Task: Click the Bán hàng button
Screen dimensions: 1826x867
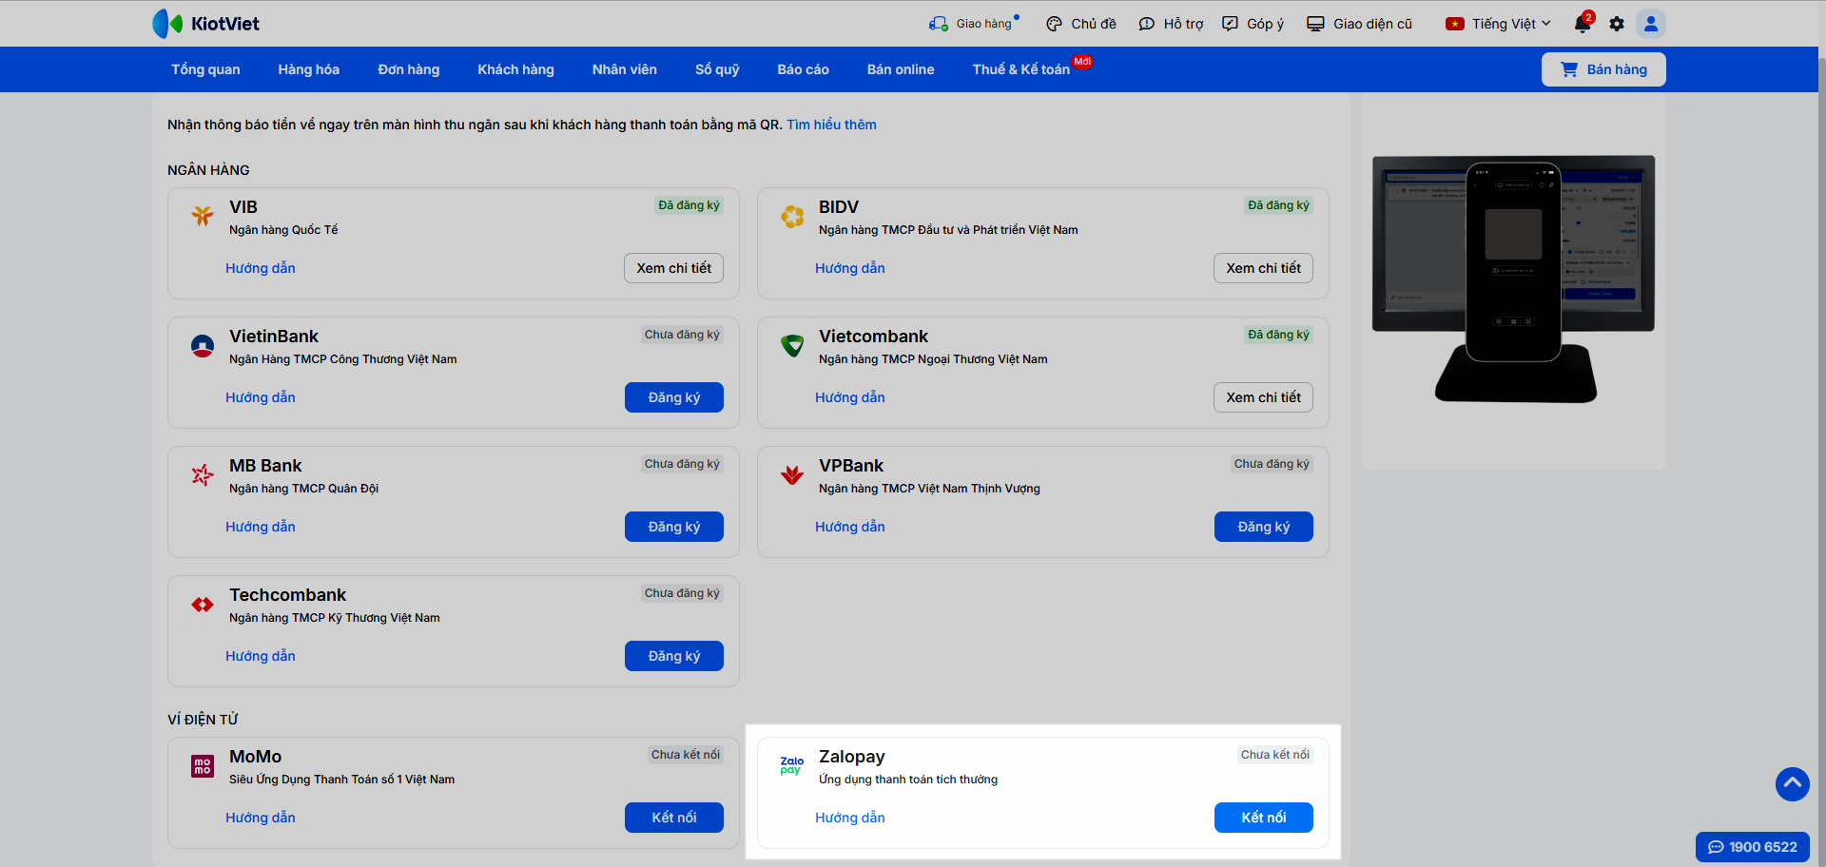Action: [x=1603, y=69]
